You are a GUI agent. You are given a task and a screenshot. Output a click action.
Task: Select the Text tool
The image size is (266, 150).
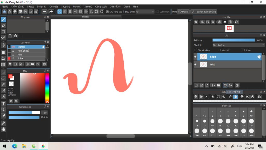(x=3, y=104)
